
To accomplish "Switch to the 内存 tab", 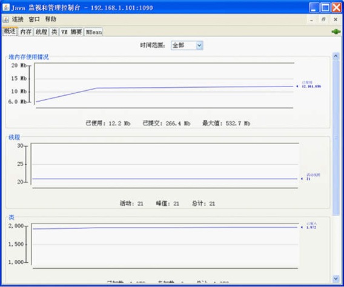I will pos(26,32).
